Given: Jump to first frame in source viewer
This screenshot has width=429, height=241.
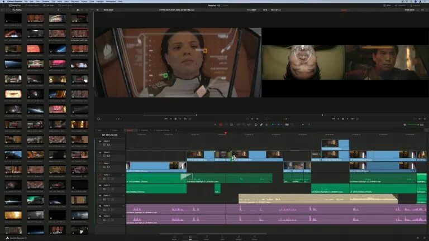Looking at the screenshot, I should (166, 119).
